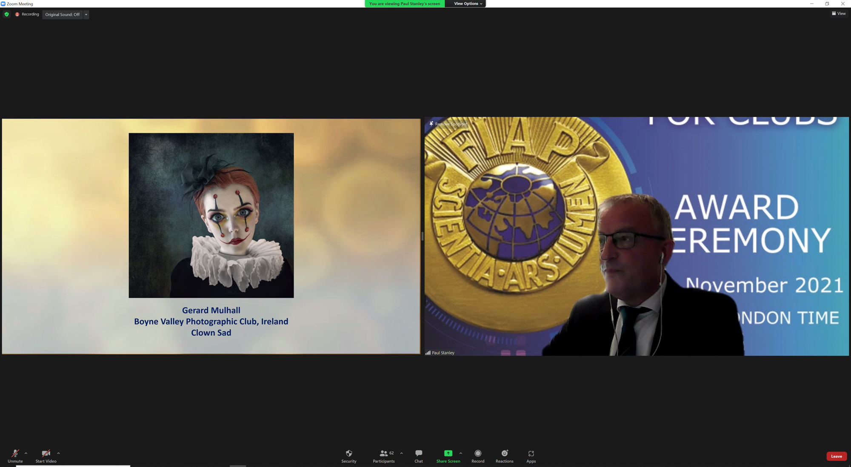Open the Reactions menu
851x467 pixels.
tap(505, 456)
